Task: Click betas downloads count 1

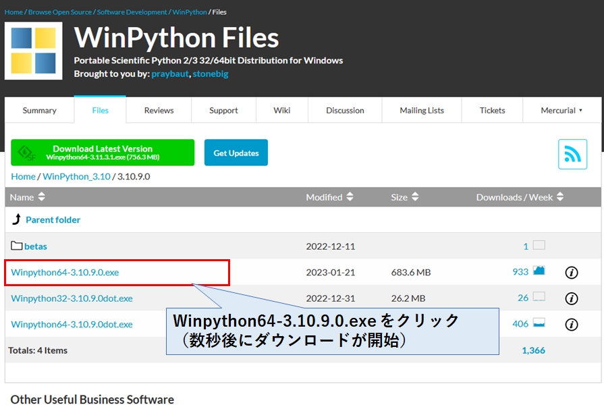Action: click(x=526, y=246)
